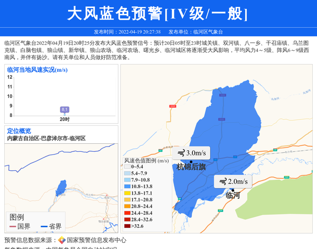This screenshot has height=249, width=317.
Task: Click the red 国界 legend line
Action: 12,226
